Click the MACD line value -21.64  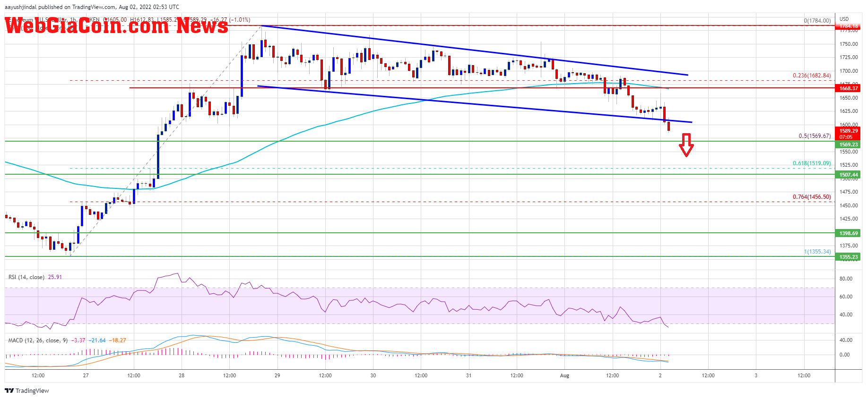(x=98, y=340)
